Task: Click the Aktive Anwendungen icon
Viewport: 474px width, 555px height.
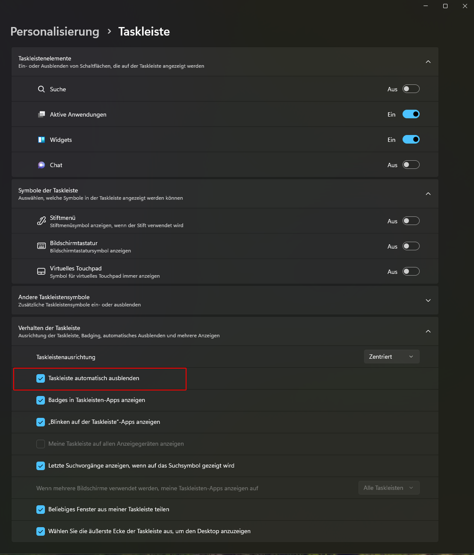Action: coord(41,114)
